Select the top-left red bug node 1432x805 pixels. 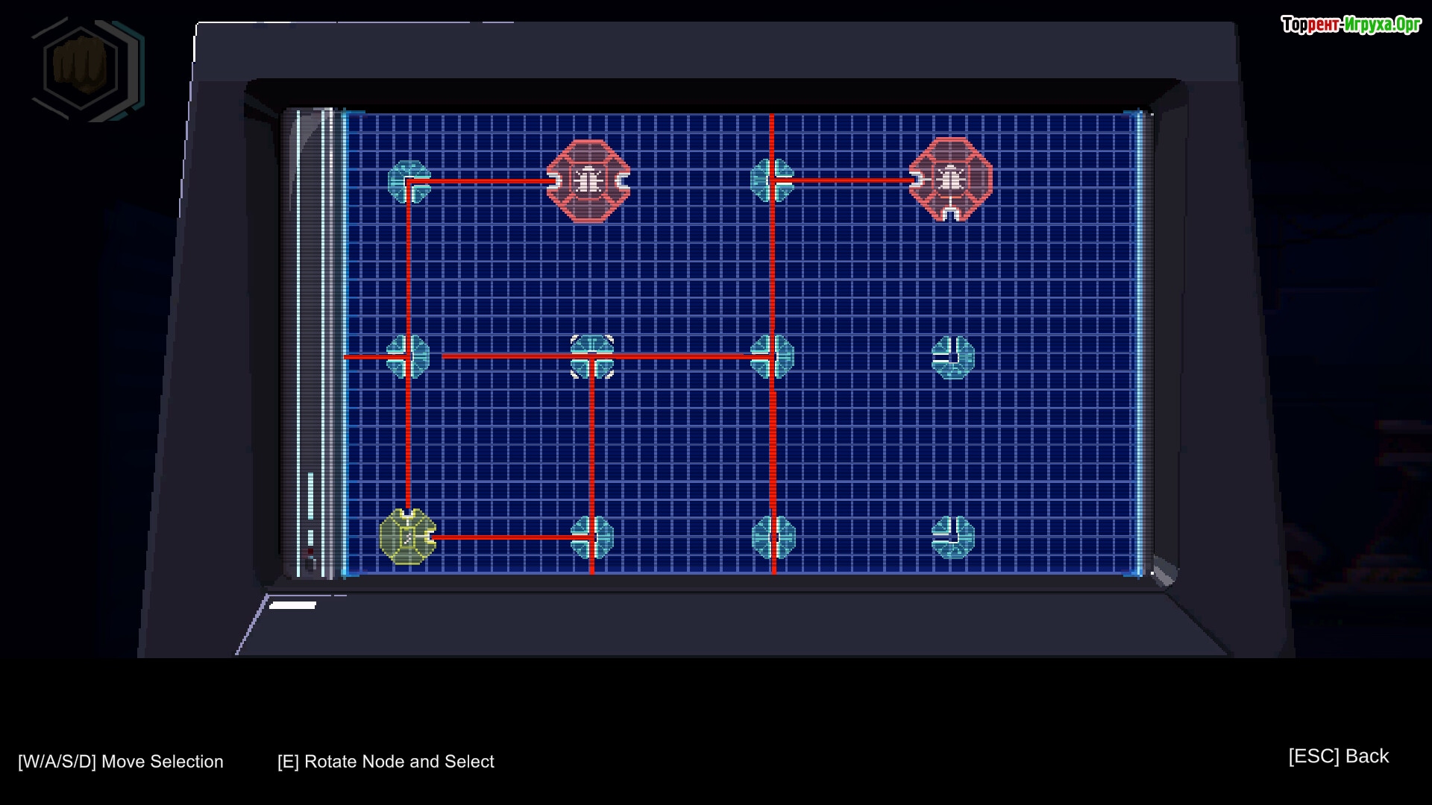tap(588, 181)
